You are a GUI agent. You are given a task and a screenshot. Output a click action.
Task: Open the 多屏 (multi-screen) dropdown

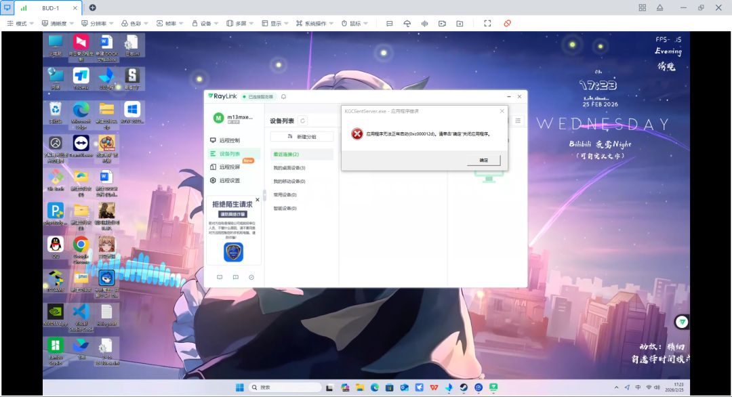[x=239, y=23]
